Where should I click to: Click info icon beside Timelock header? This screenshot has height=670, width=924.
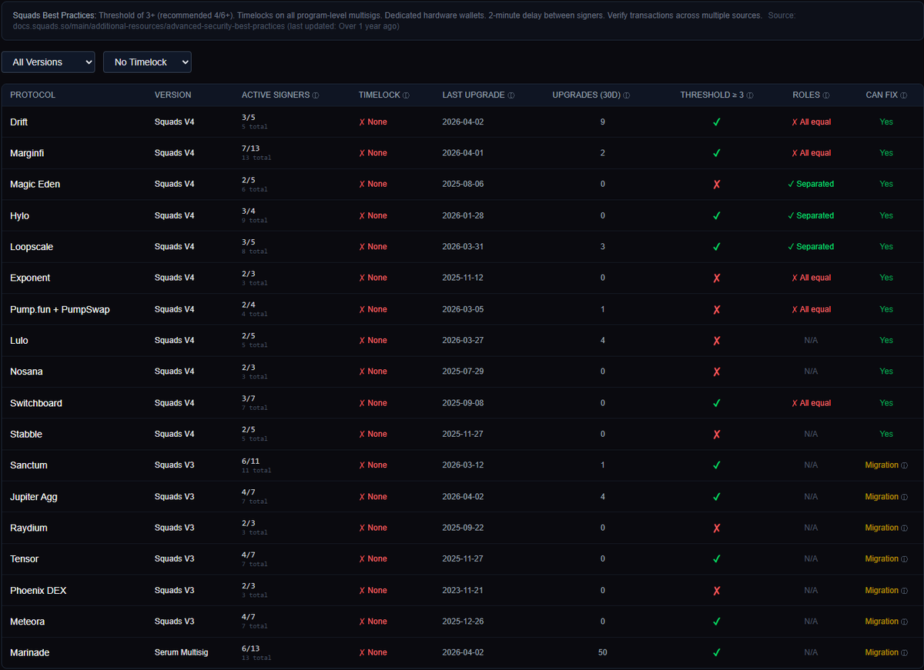point(407,95)
